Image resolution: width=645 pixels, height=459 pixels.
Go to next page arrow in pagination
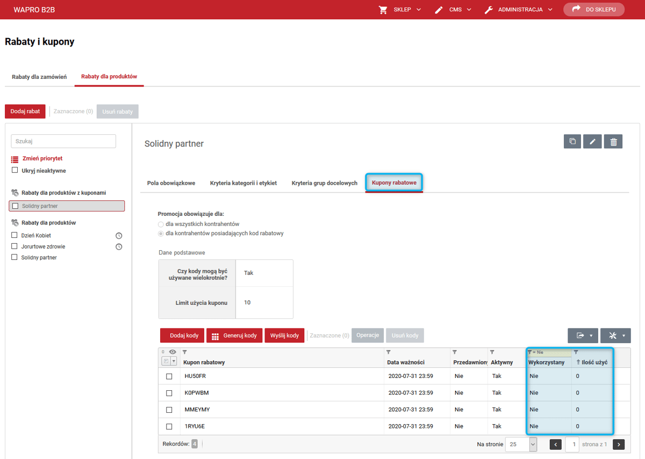click(619, 445)
